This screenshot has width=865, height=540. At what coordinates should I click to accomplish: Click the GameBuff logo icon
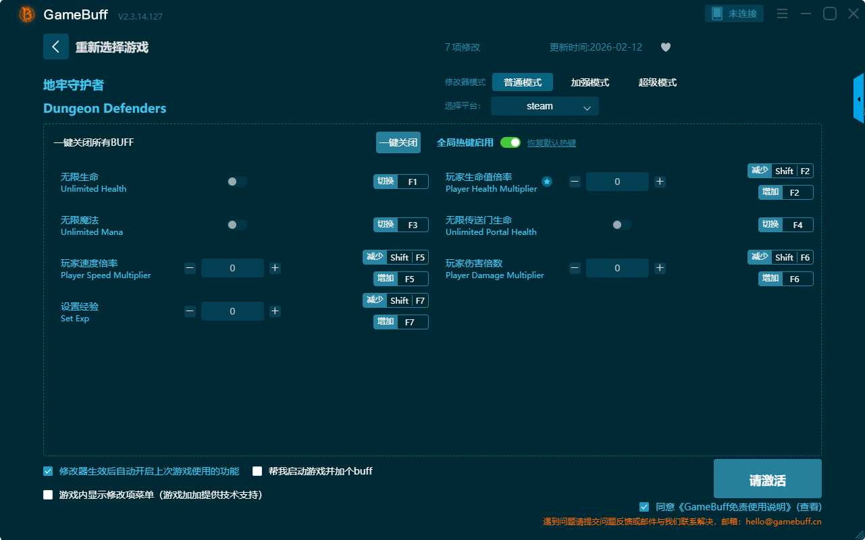pyautogui.click(x=27, y=14)
